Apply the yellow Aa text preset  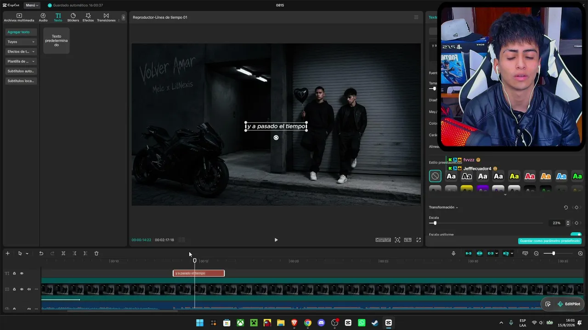tap(514, 176)
